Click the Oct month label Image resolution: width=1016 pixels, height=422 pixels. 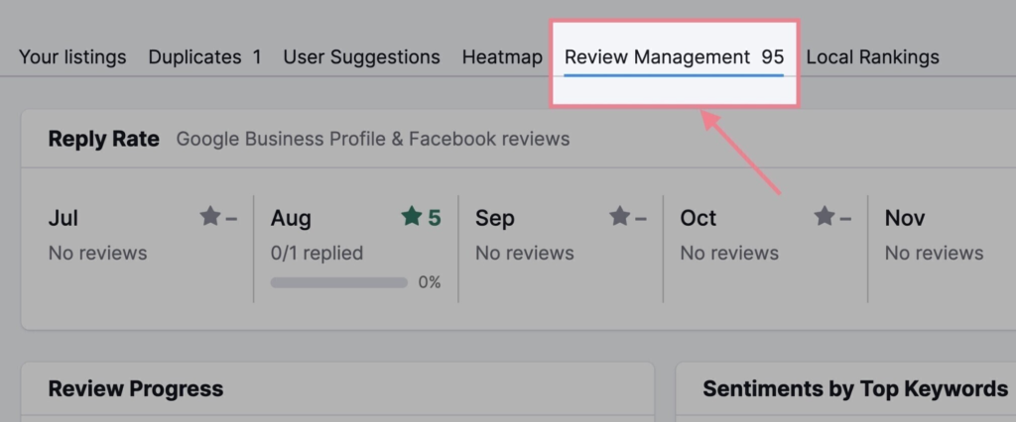click(x=698, y=218)
